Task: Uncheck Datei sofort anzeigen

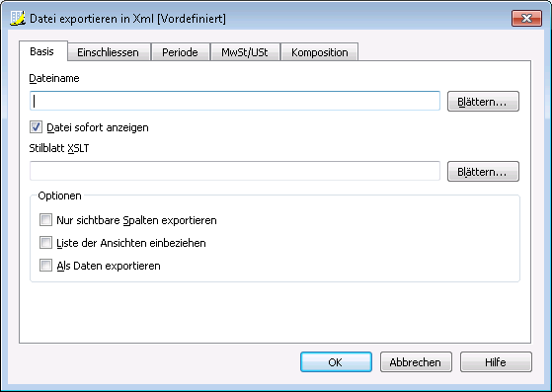Action: [x=36, y=127]
